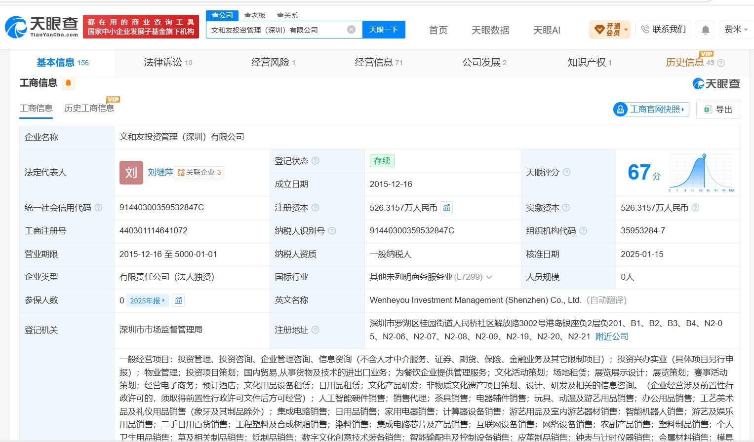Open the 2025年报 annual report button

click(x=147, y=300)
